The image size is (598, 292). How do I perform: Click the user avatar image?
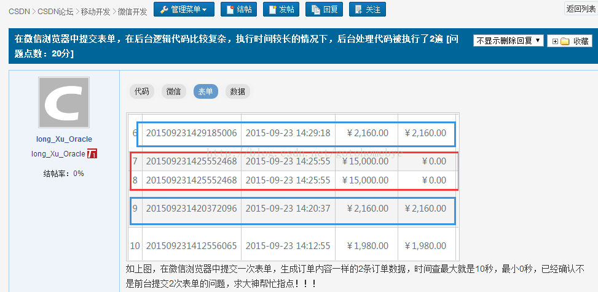click(64, 102)
